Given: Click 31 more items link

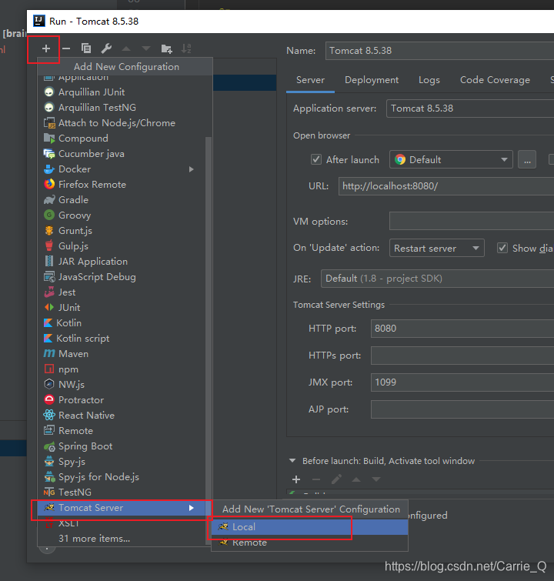Looking at the screenshot, I should pos(94,539).
